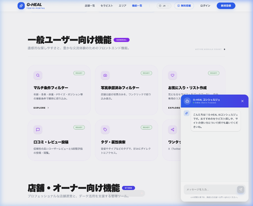The height and width of the screenshot is (206, 253).
Task: Click the tag icon on タグ・属性検索 card
Action: pos(105,130)
